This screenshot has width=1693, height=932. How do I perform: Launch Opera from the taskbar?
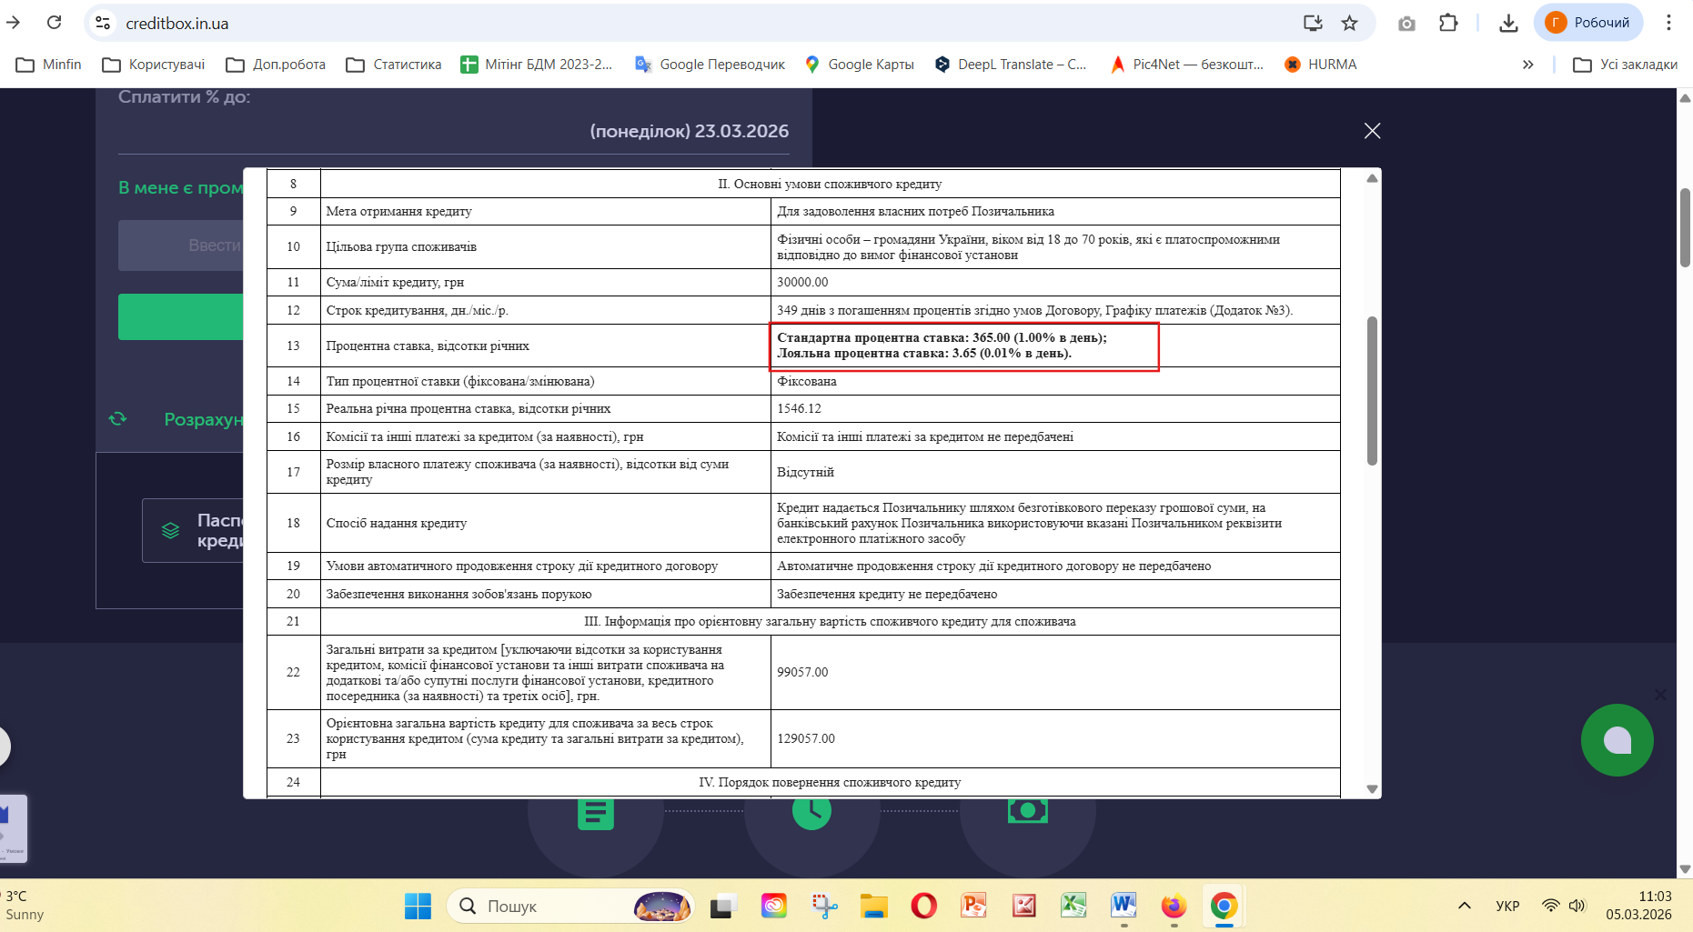coord(923,906)
